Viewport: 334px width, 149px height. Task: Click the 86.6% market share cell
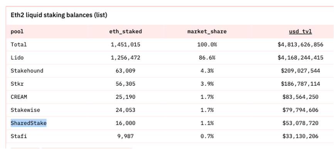pos(207,58)
